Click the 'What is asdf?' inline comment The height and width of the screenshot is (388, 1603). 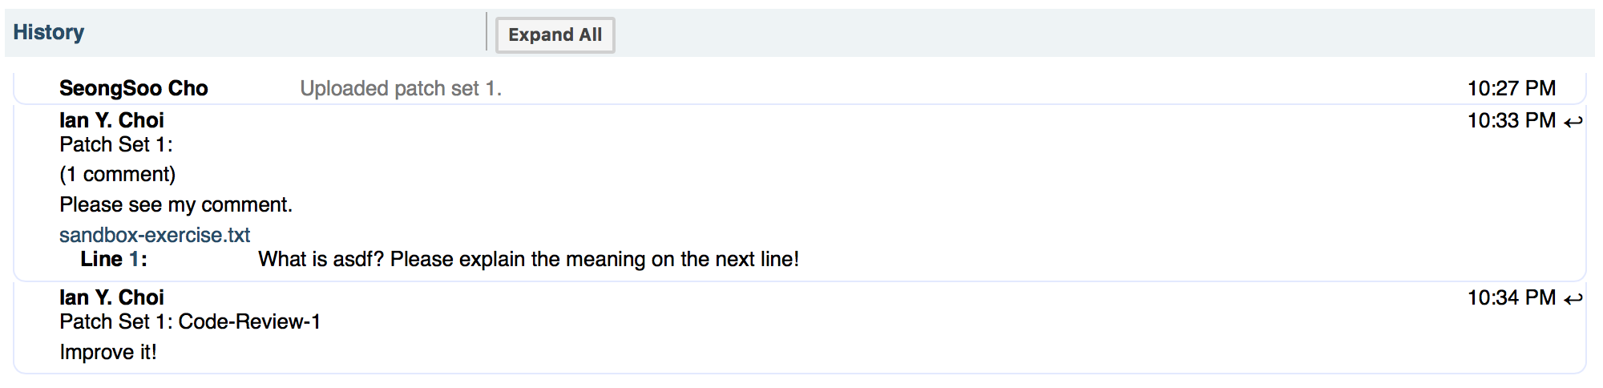[x=528, y=259]
